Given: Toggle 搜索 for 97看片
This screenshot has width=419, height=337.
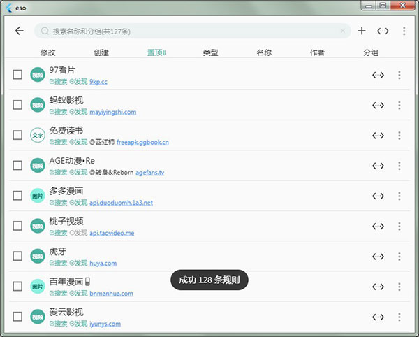Looking at the screenshot, I should tap(58, 82).
